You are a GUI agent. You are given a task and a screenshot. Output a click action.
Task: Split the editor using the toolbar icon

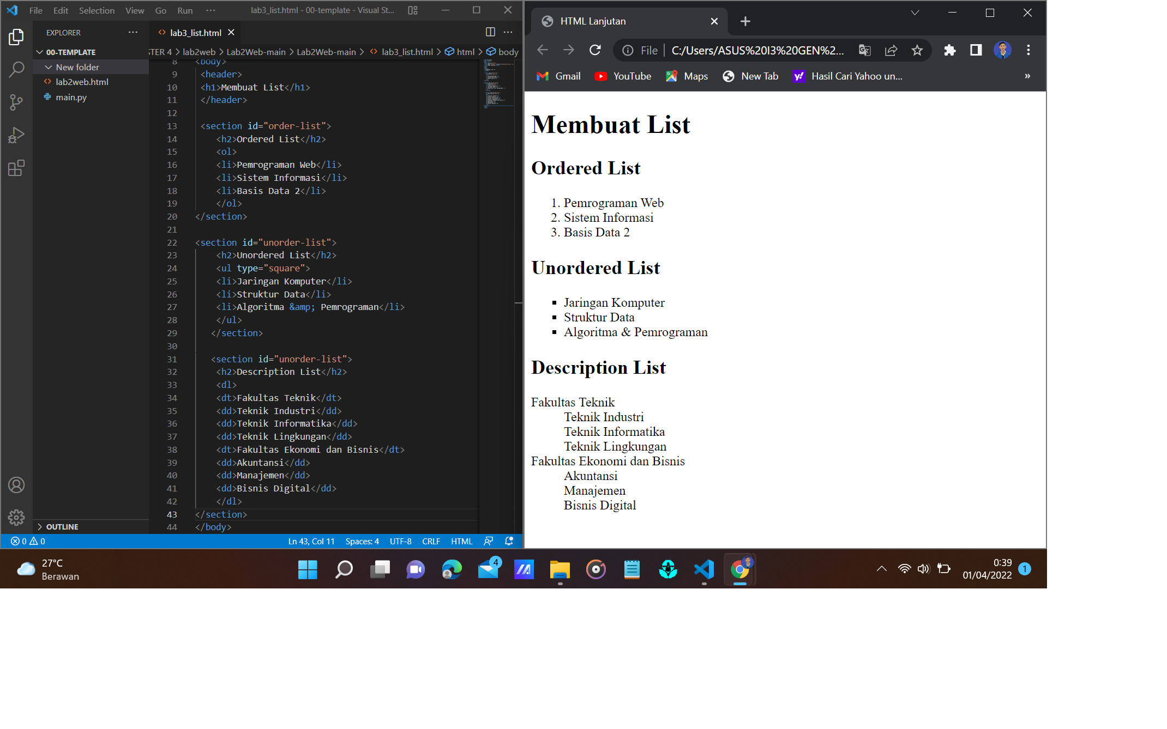click(489, 32)
